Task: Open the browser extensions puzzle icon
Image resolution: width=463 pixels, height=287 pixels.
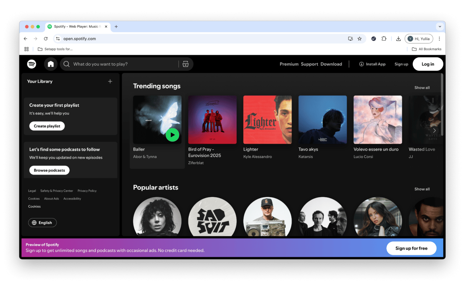Action: 384,39
